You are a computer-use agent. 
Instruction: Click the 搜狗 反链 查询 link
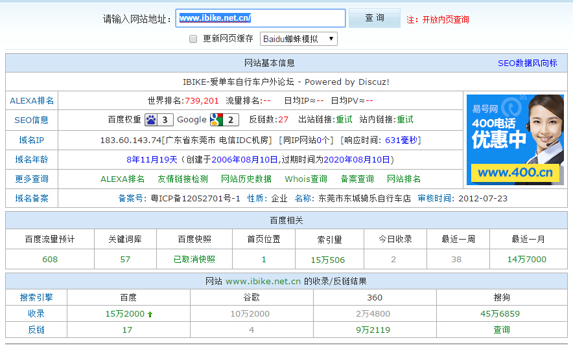pyautogui.click(x=502, y=330)
